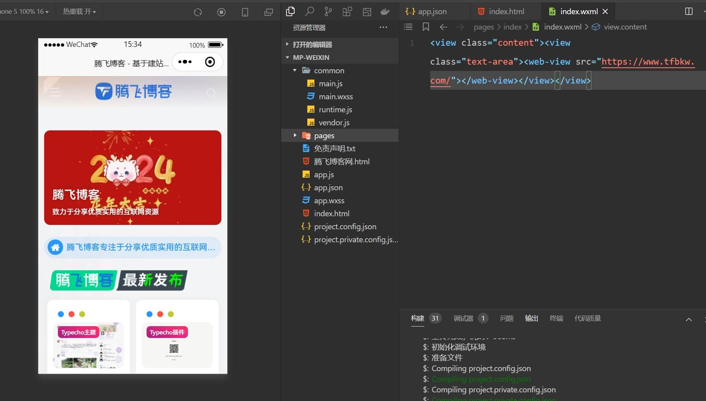Click the split editor icon
The image size is (706, 401).
pyautogui.click(x=689, y=11)
